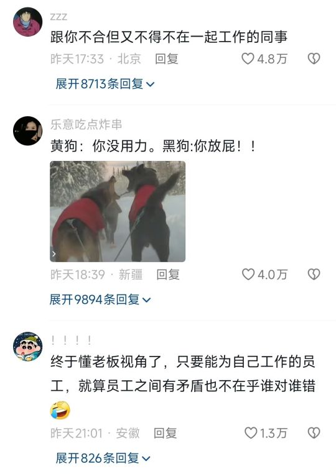The height and width of the screenshot is (474, 336).
Task: Dislike the zzz comment via broken heart
Action: (x=314, y=58)
